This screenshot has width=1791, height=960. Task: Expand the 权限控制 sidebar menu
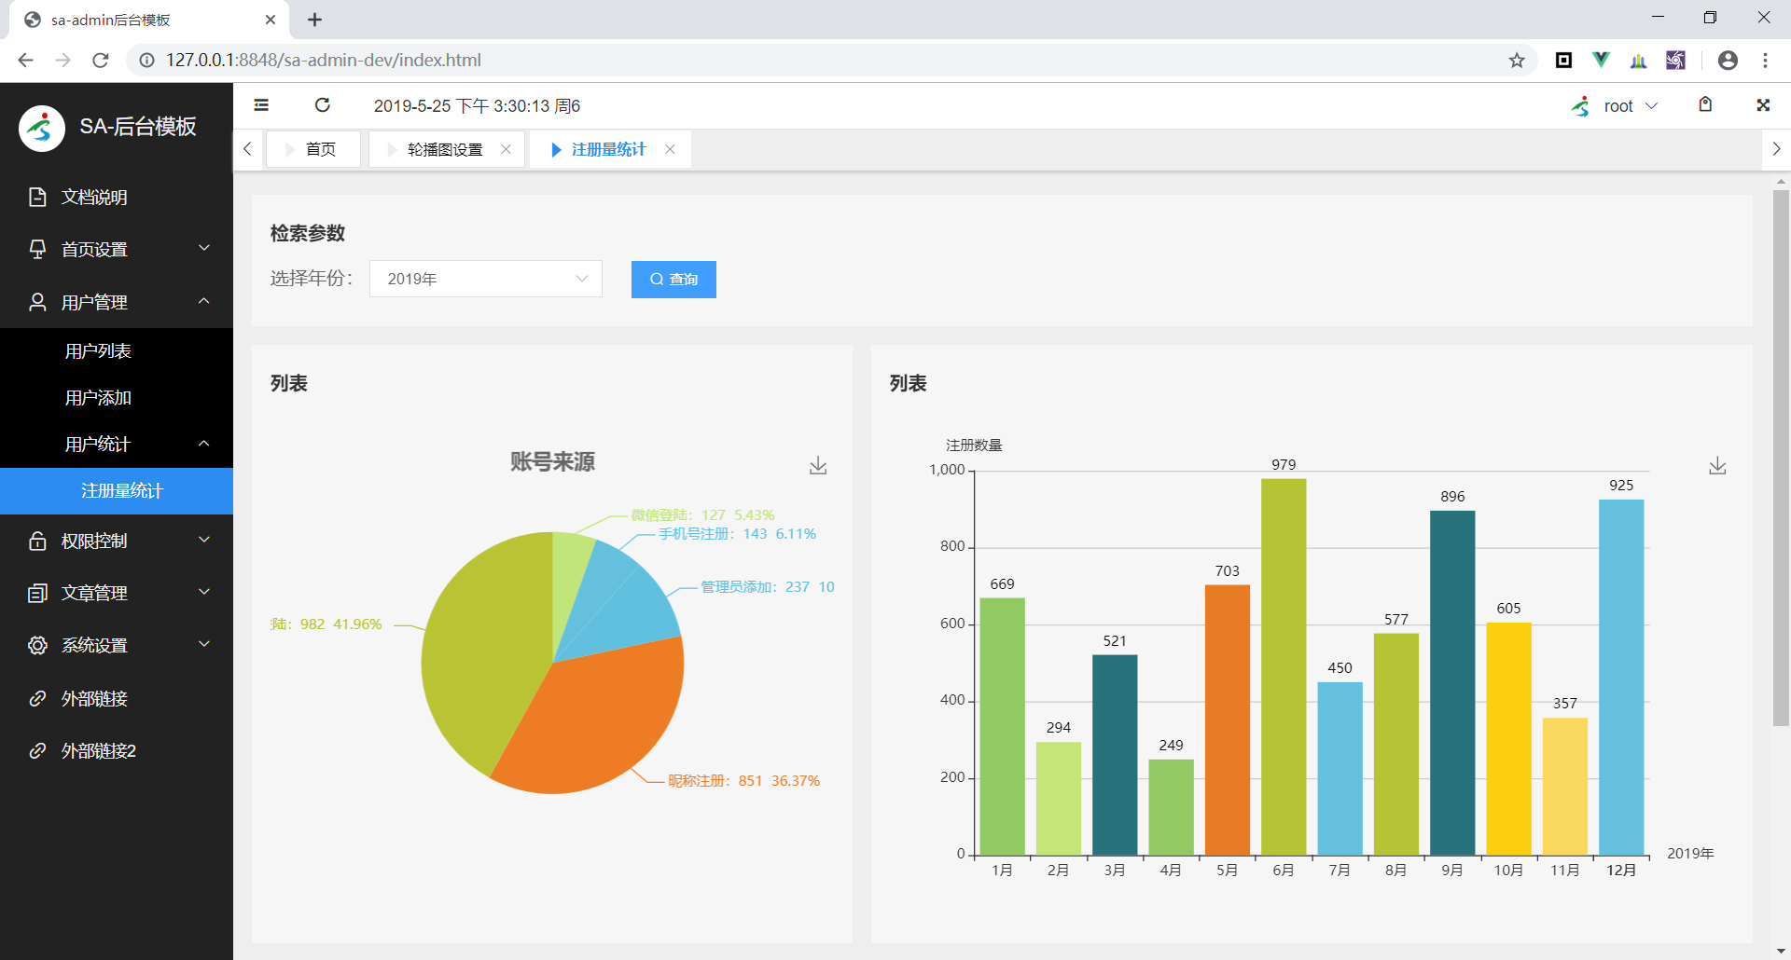click(x=117, y=541)
